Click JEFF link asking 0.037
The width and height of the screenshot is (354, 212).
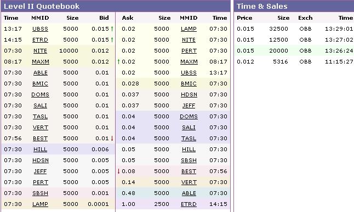(189, 106)
